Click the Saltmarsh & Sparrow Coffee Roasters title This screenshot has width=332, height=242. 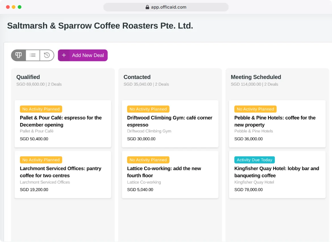pyautogui.click(x=100, y=26)
